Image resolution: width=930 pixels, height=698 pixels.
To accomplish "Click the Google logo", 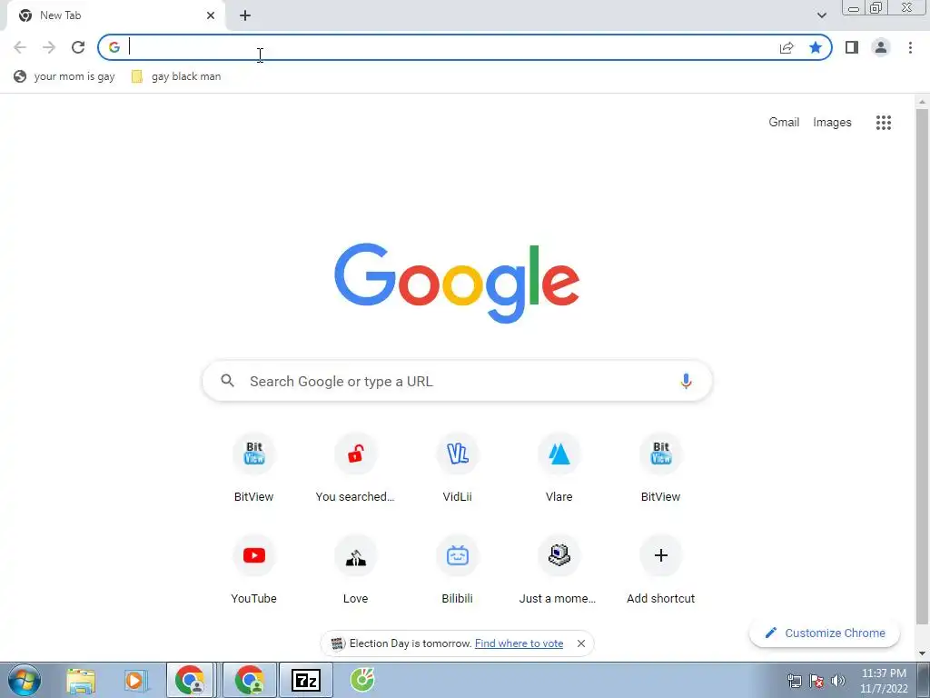I will [x=457, y=283].
